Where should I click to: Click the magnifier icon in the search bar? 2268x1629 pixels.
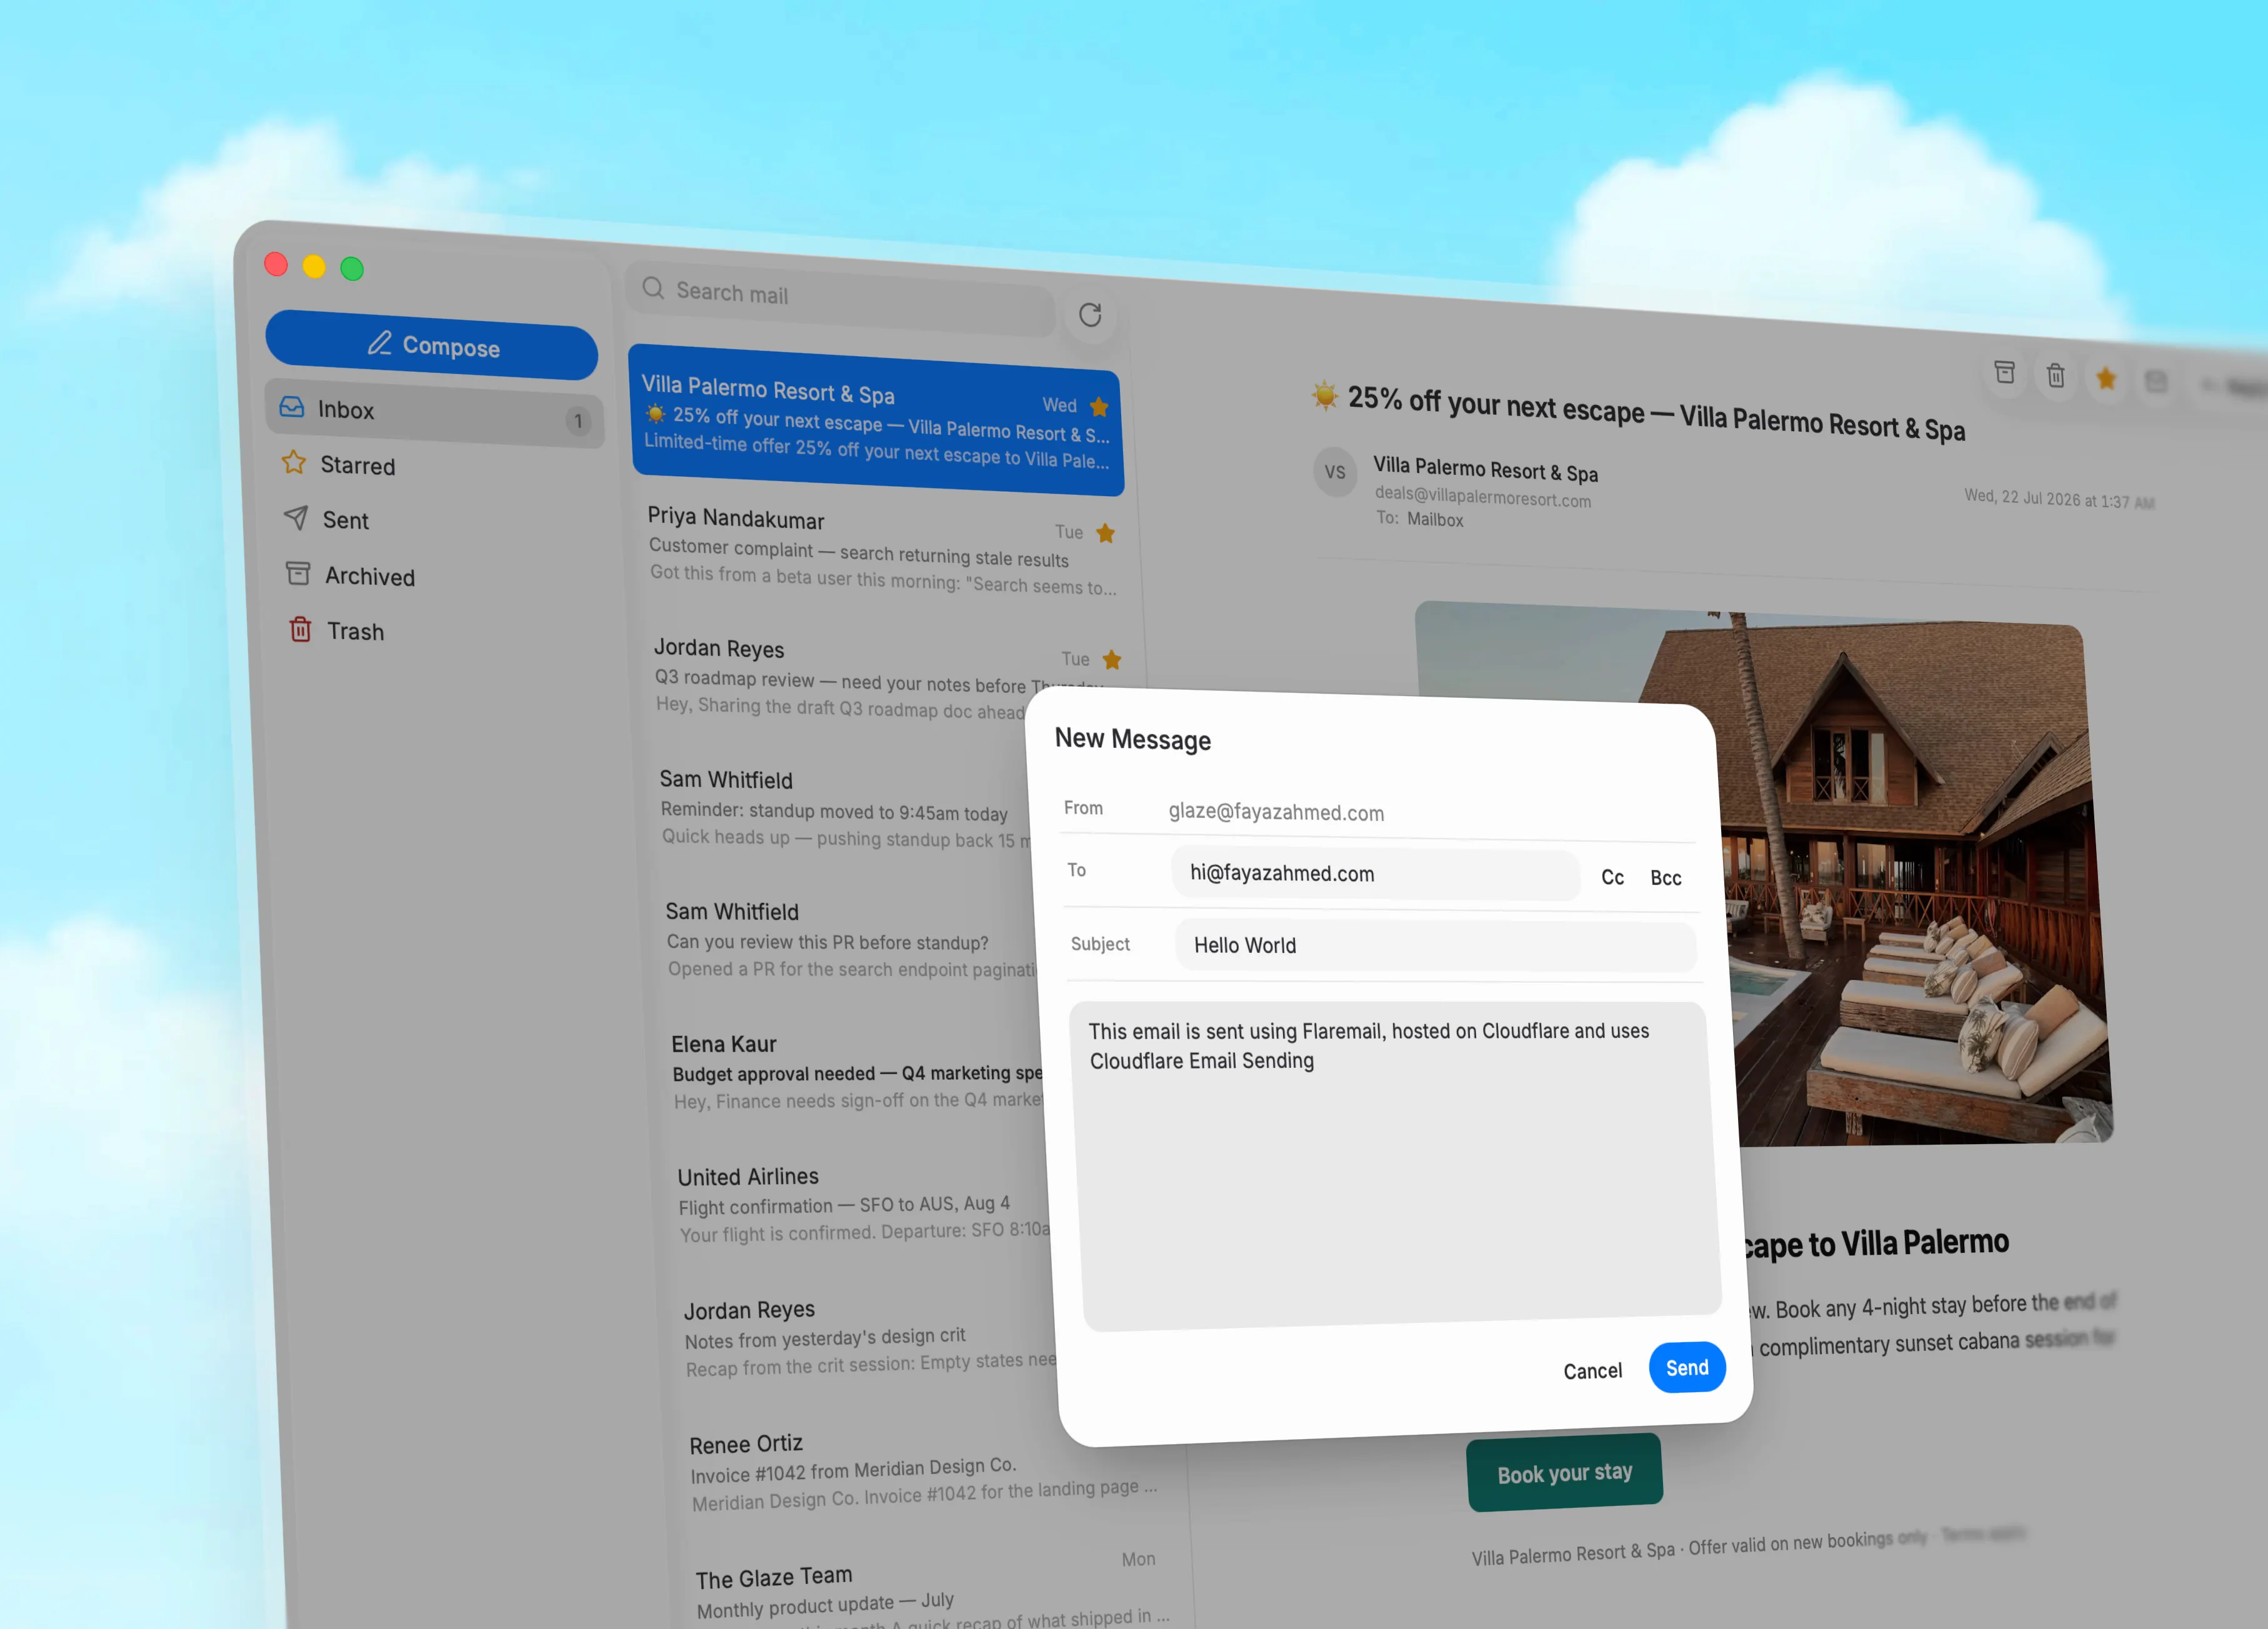click(x=653, y=288)
